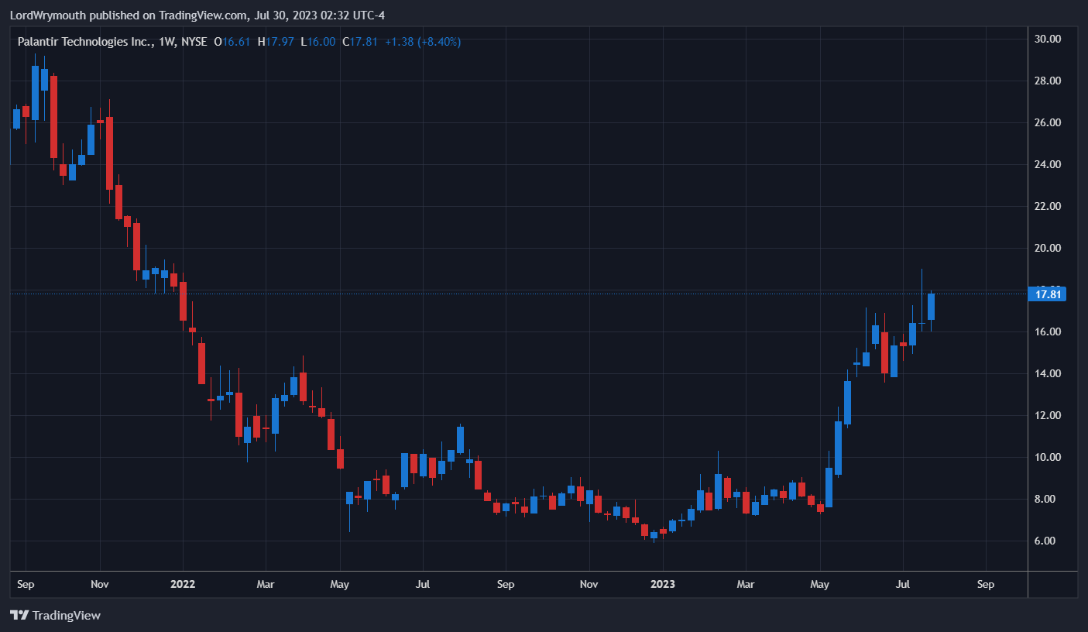Click the 10.00 price axis label

point(1048,457)
